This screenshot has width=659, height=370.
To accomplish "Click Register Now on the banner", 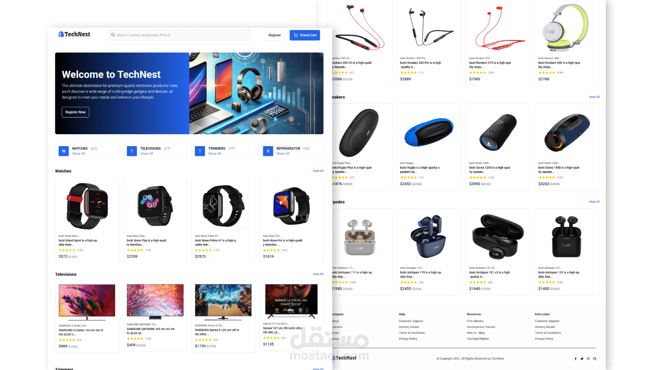I will [x=76, y=112].
